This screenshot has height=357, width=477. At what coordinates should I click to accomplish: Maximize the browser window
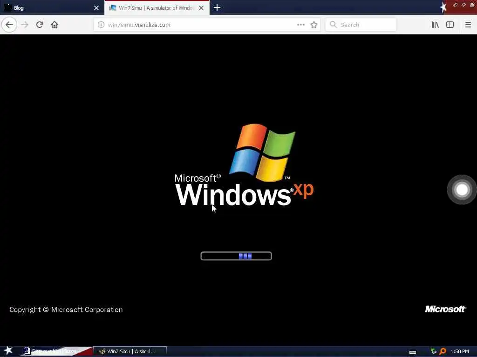[463, 5]
